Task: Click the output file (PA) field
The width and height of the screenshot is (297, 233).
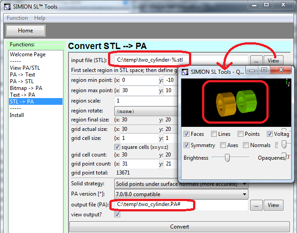Action: [181, 205]
